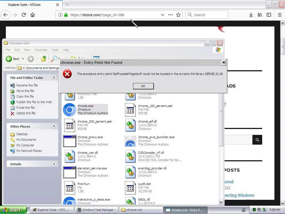The height and width of the screenshot is (214, 285).
Task: Open Desktop under Other Places
Action: [22, 134]
